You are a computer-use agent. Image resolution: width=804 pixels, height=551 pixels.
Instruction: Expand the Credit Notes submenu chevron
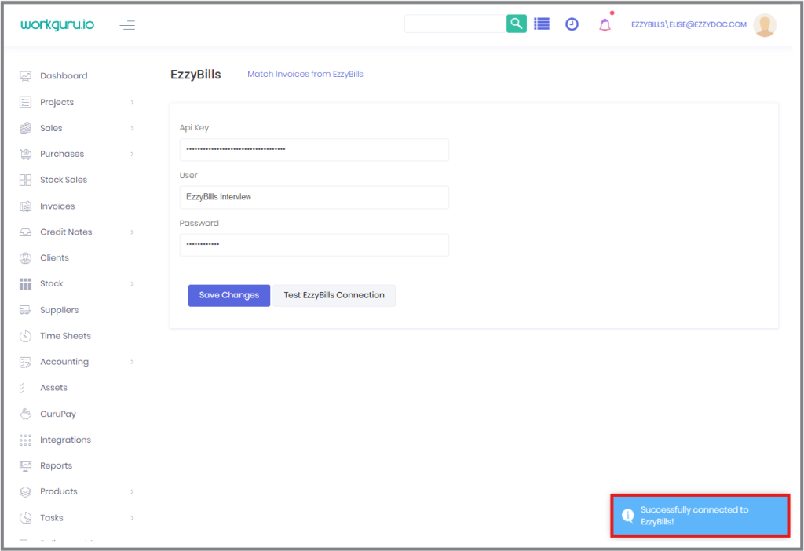coord(132,232)
